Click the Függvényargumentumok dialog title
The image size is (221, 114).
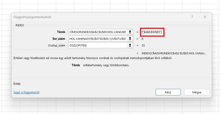click(32, 17)
